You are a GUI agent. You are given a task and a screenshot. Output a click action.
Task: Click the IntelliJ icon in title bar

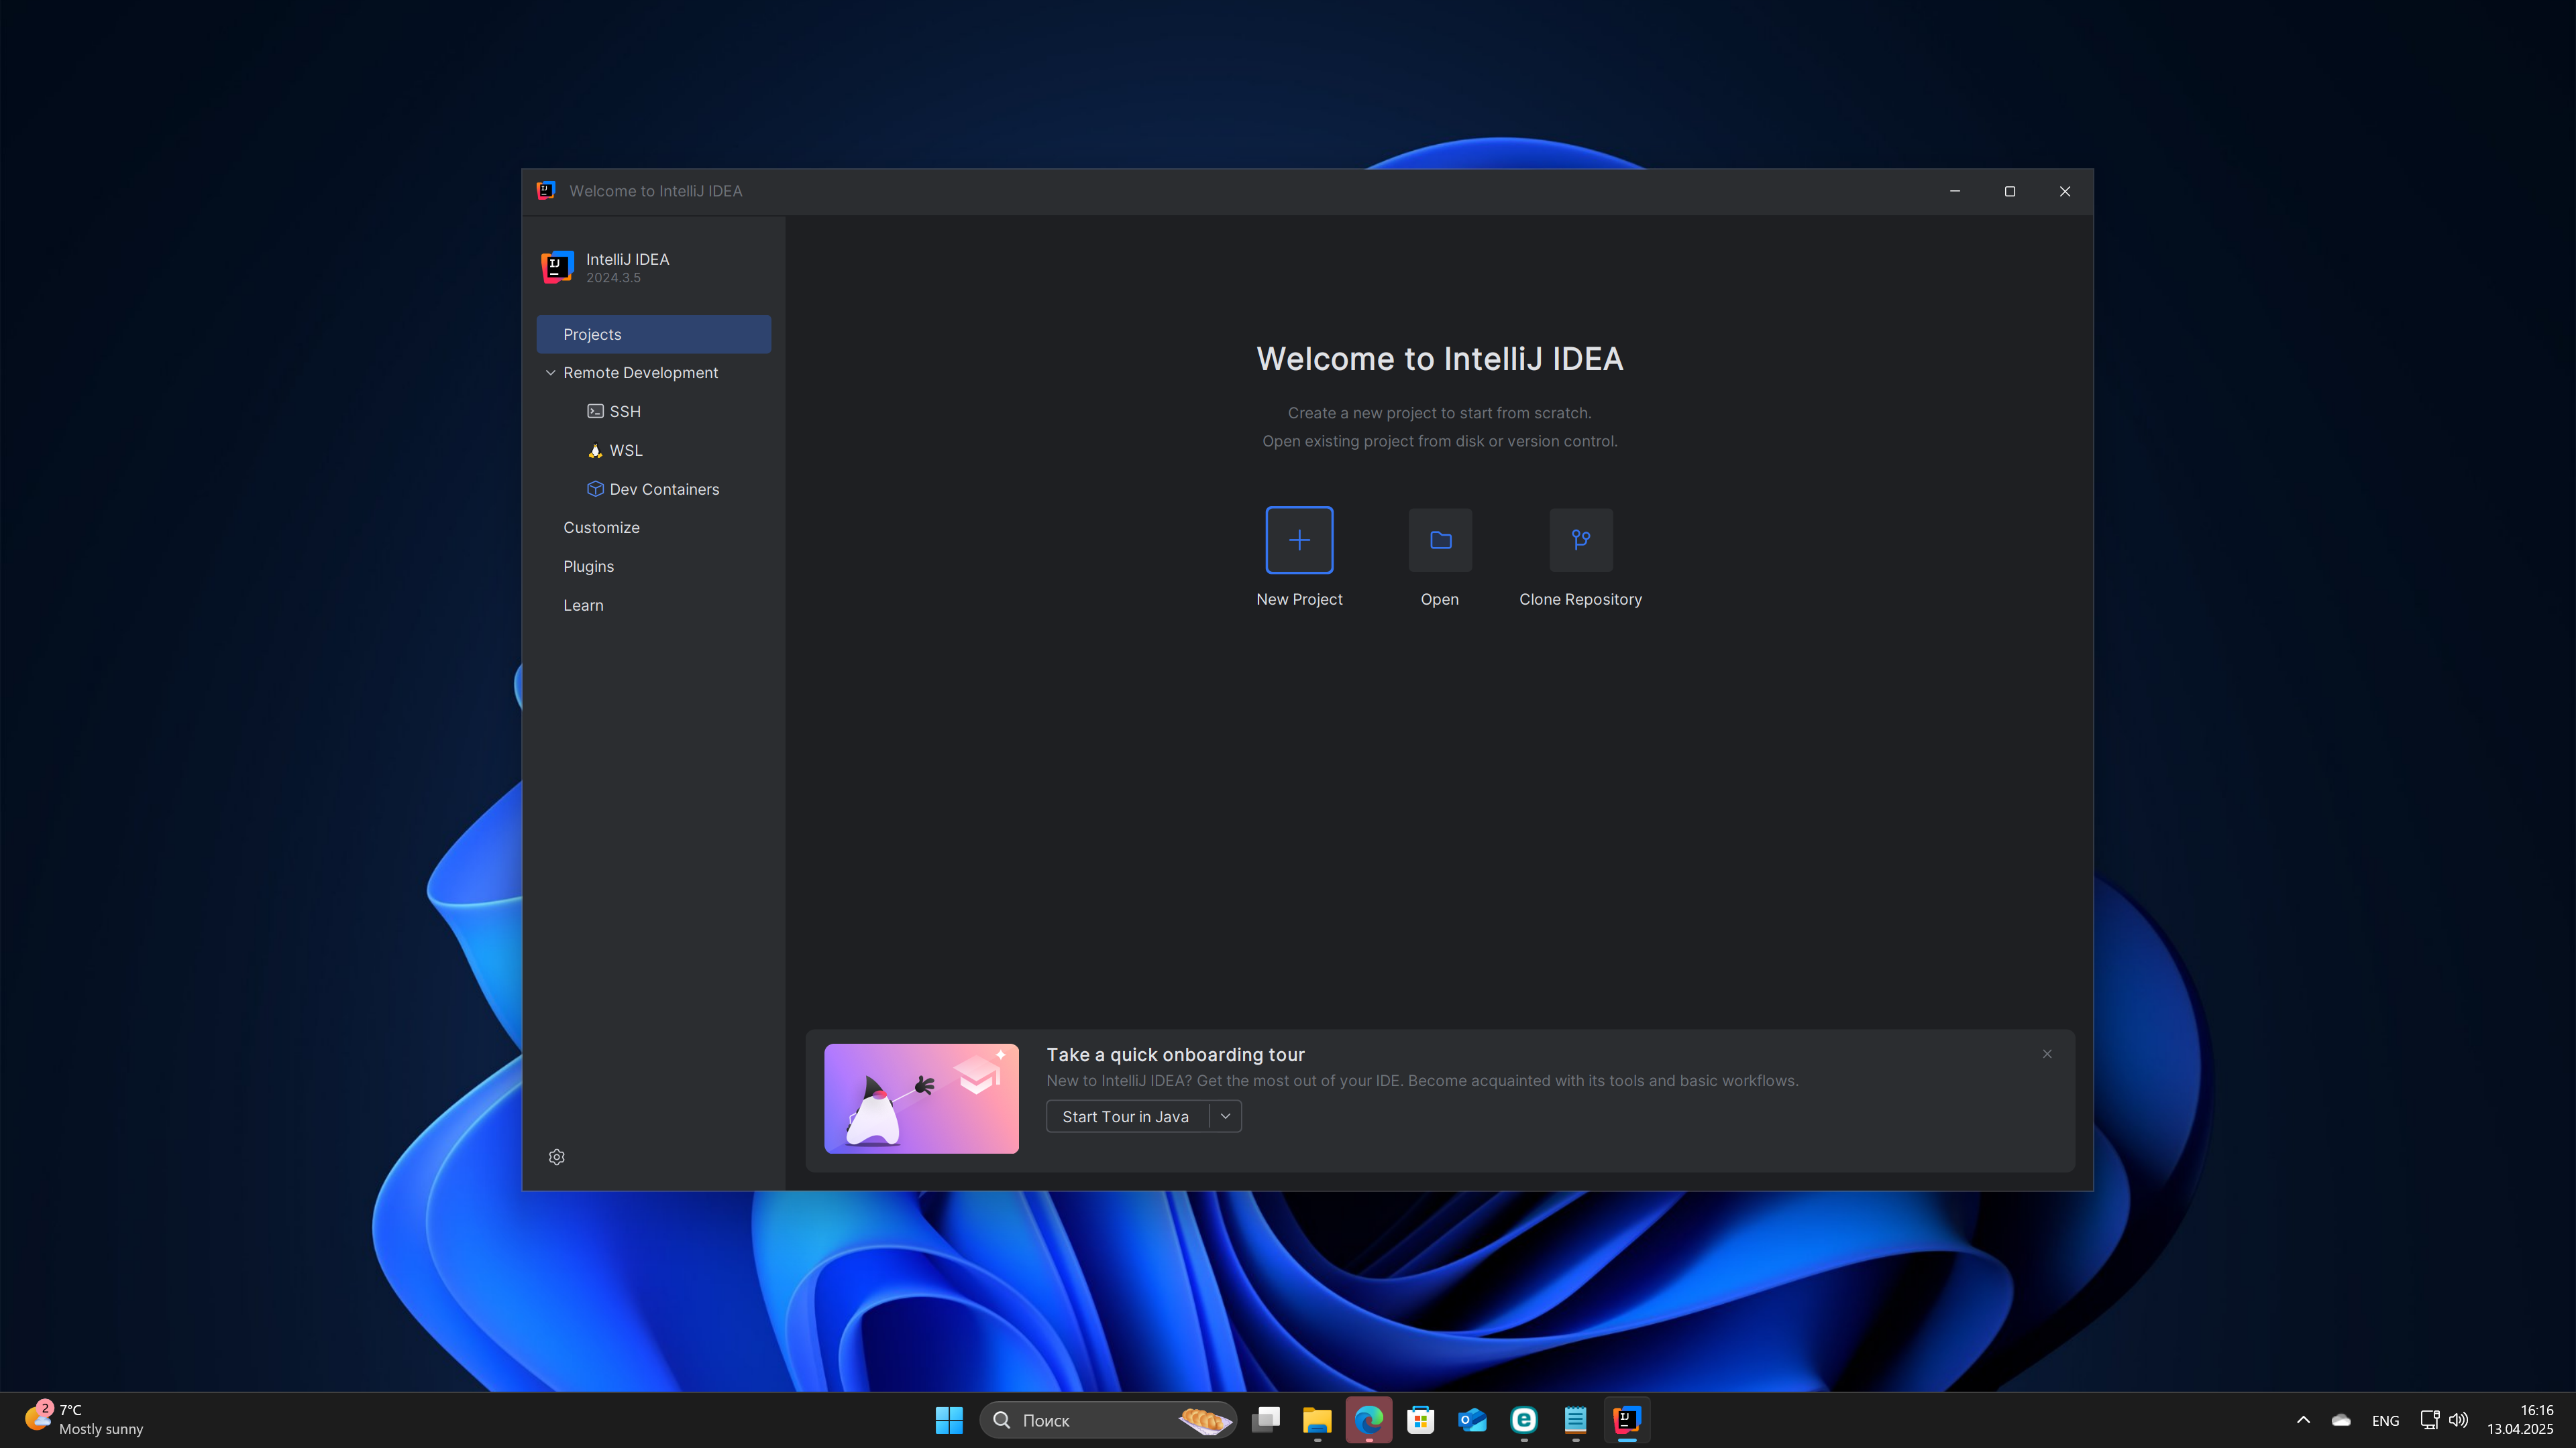(546, 190)
